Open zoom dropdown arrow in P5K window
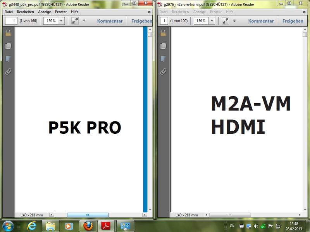310x232 pixels. tap(61, 21)
